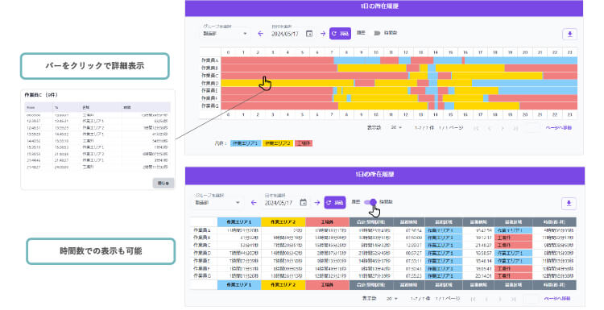Expand rows-per-page dropdown in lower panel
Image resolution: width=604 pixels, height=310 pixels.
pos(391,299)
